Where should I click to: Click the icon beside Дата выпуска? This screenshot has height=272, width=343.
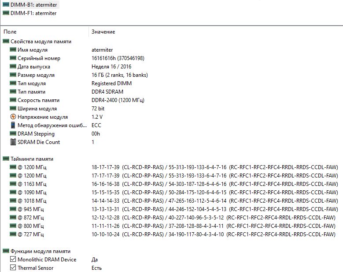click(13, 66)
